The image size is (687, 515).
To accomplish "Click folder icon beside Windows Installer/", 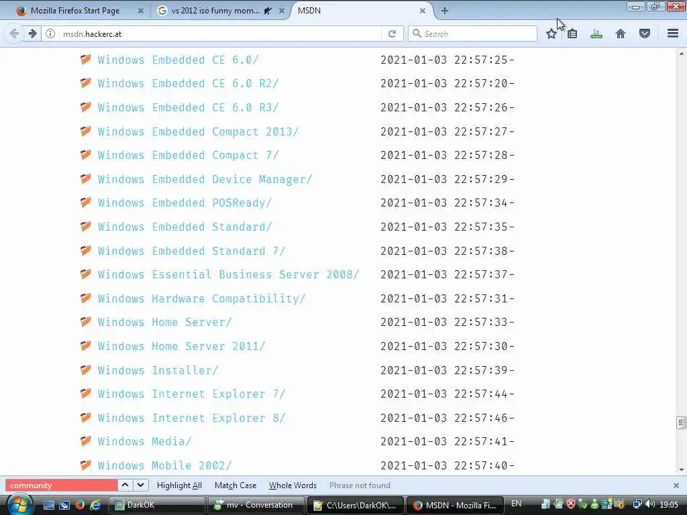I will click(86, 370).
